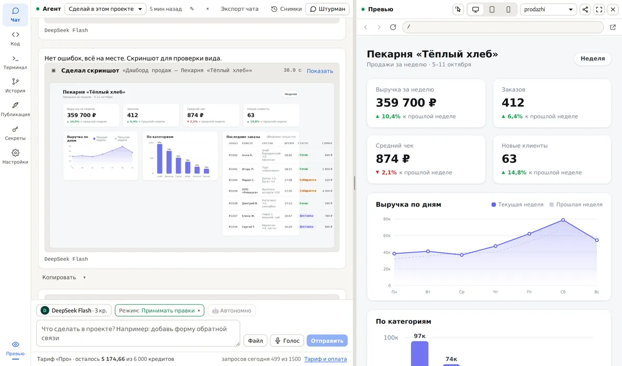622x366 pixels.
Task: Click Копировать below the message
Action: coord(59,277)
